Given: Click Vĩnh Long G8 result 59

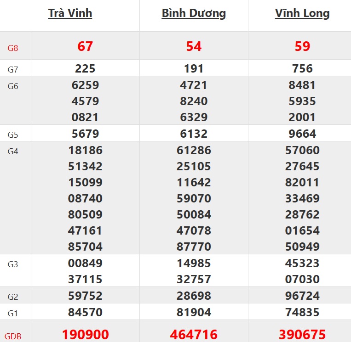Looking at the screenshot, I should pyautogui.click(x=302, y=46).
